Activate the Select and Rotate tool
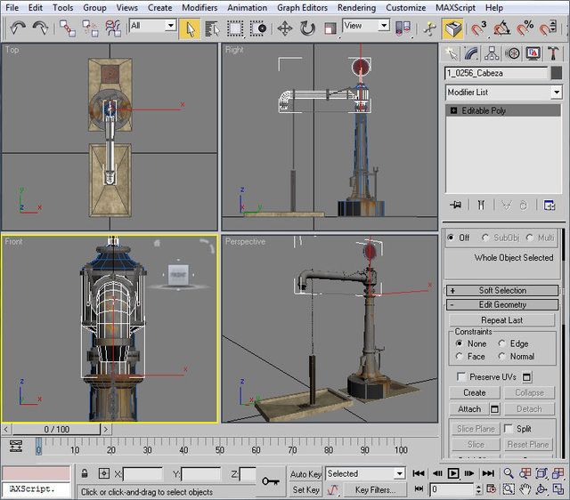570x500 pixels. click(x=308, y=28)
